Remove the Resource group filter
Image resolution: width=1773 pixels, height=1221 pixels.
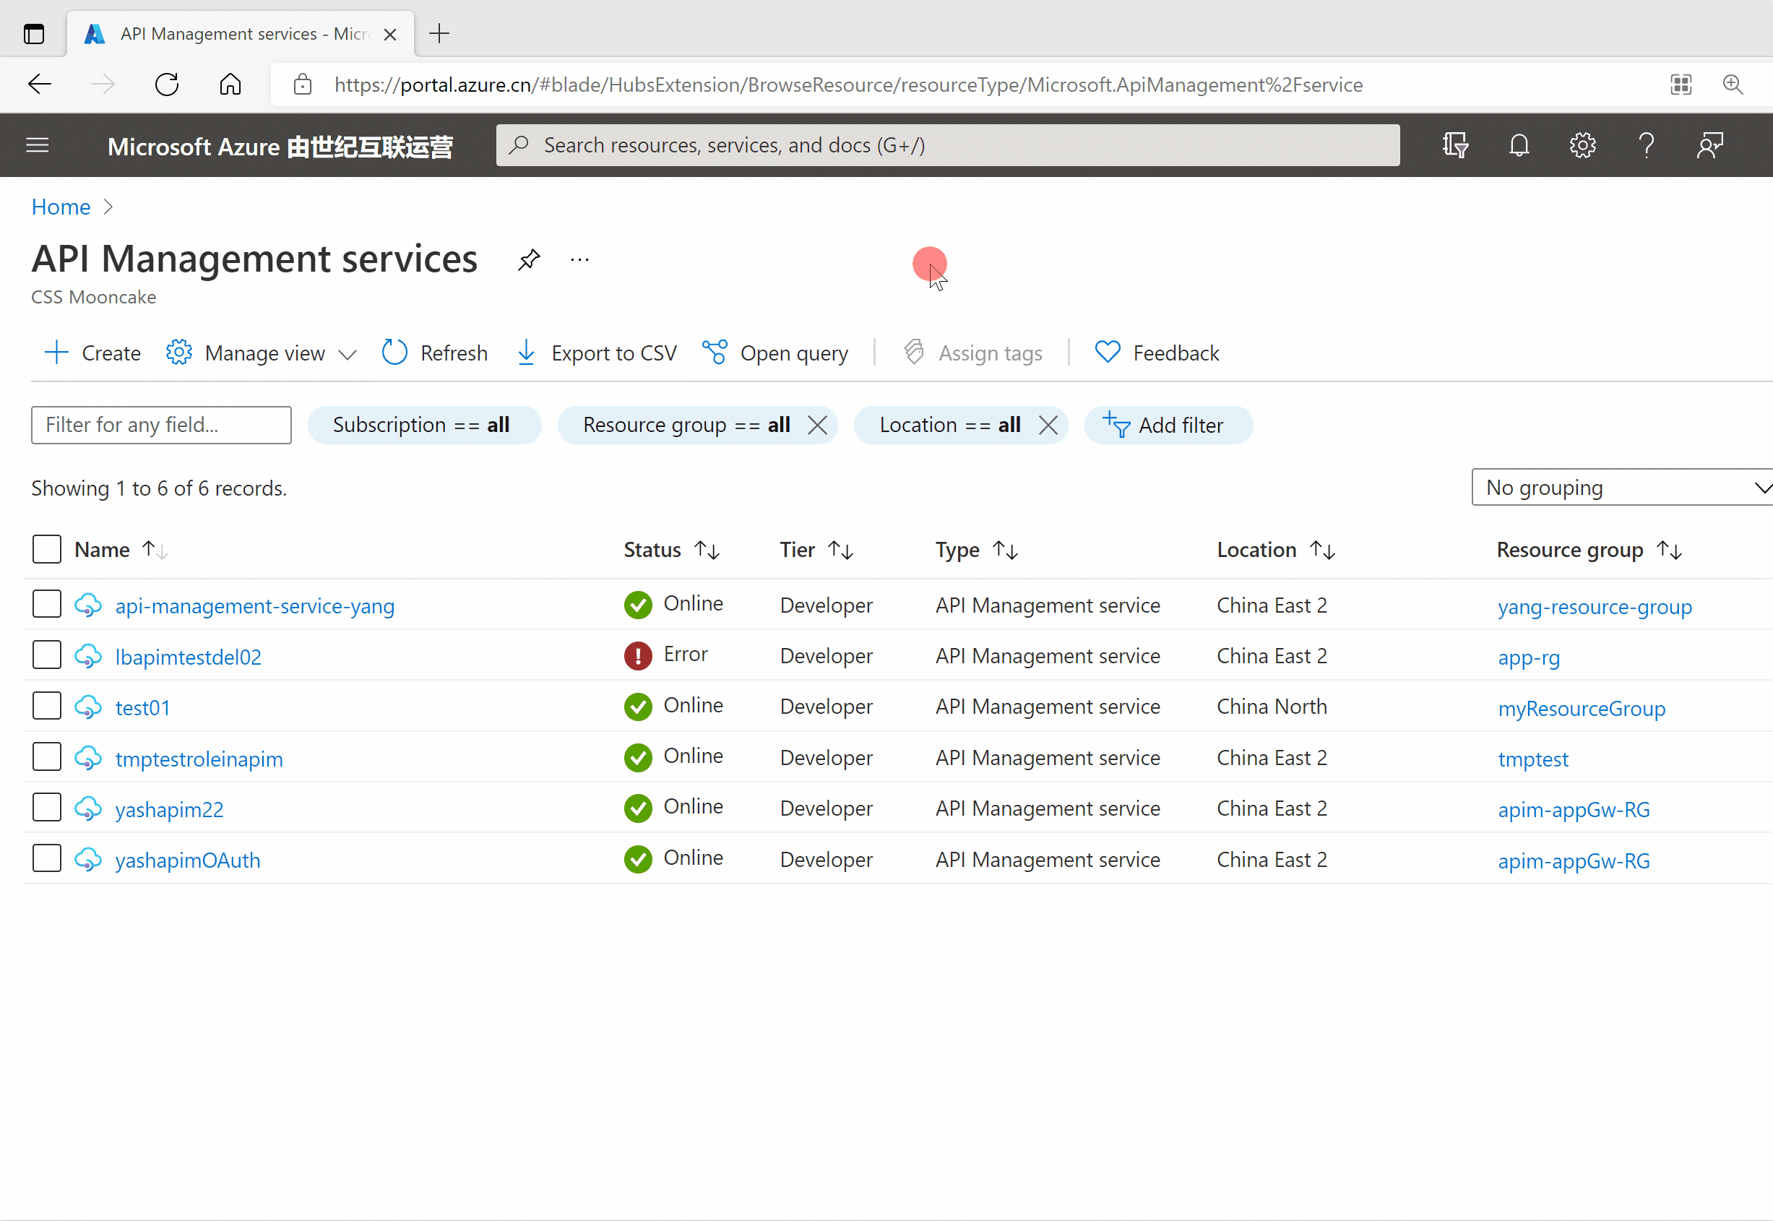click(x=818, y=426)
